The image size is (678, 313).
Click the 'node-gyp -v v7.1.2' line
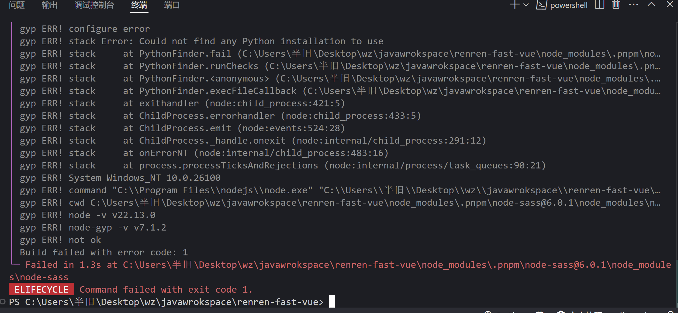click(x=93, y=228)
